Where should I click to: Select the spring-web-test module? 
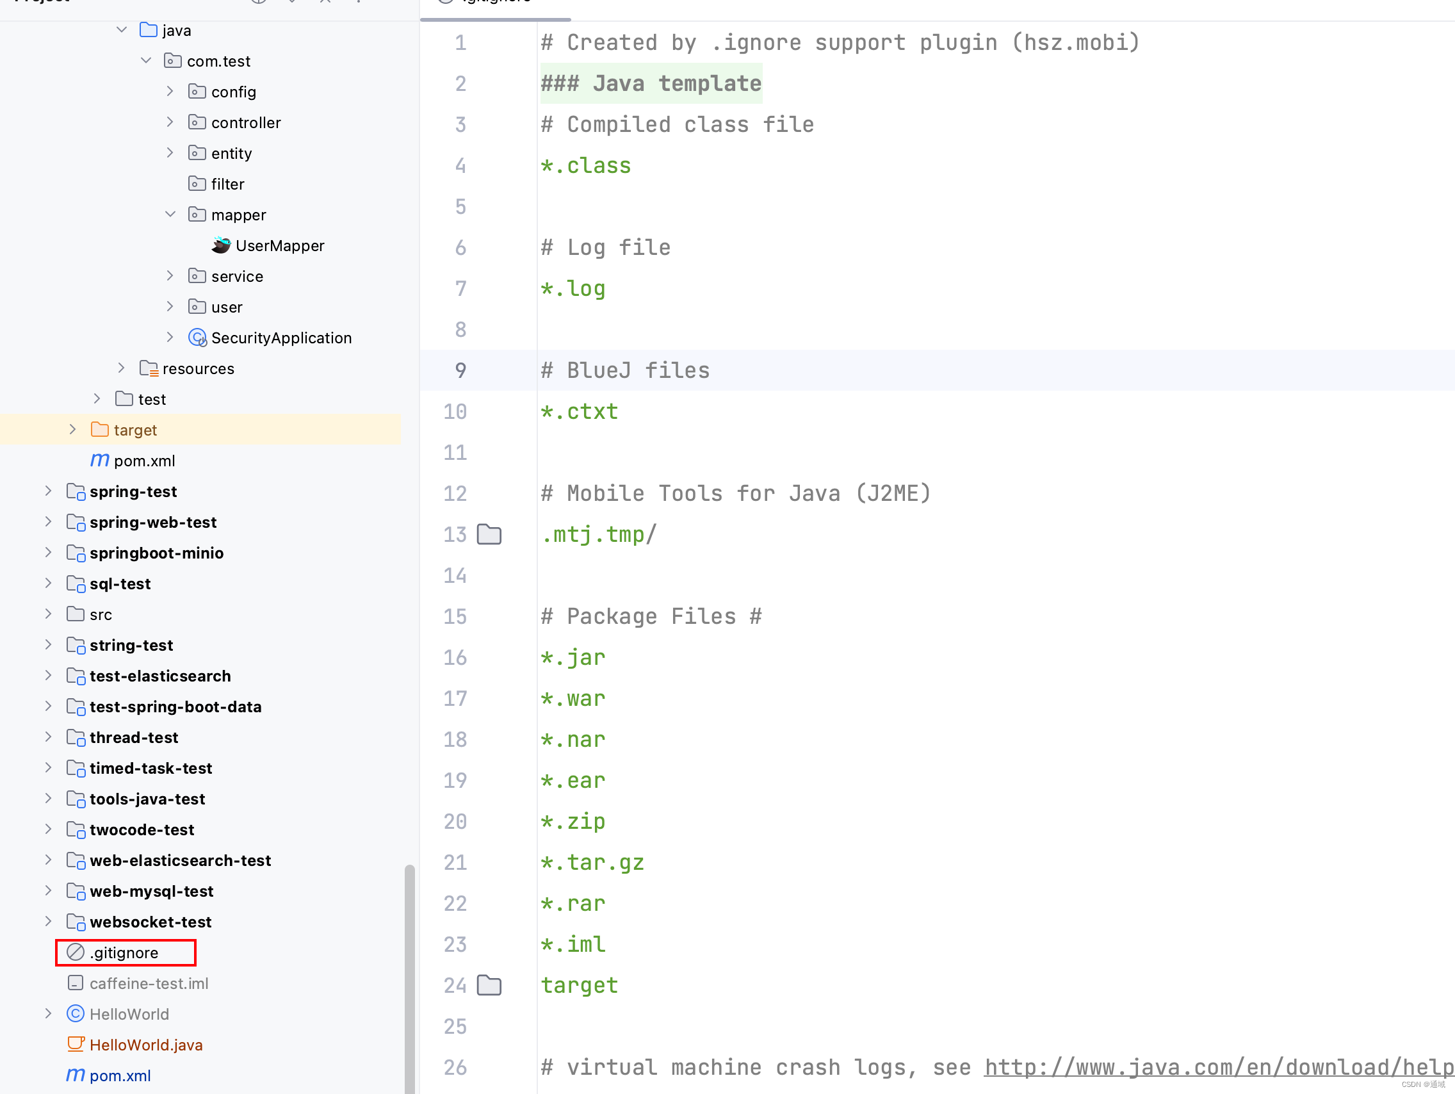(153, 522)
